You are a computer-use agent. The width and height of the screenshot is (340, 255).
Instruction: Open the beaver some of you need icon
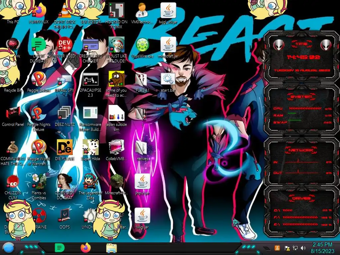tap(116, 85)
